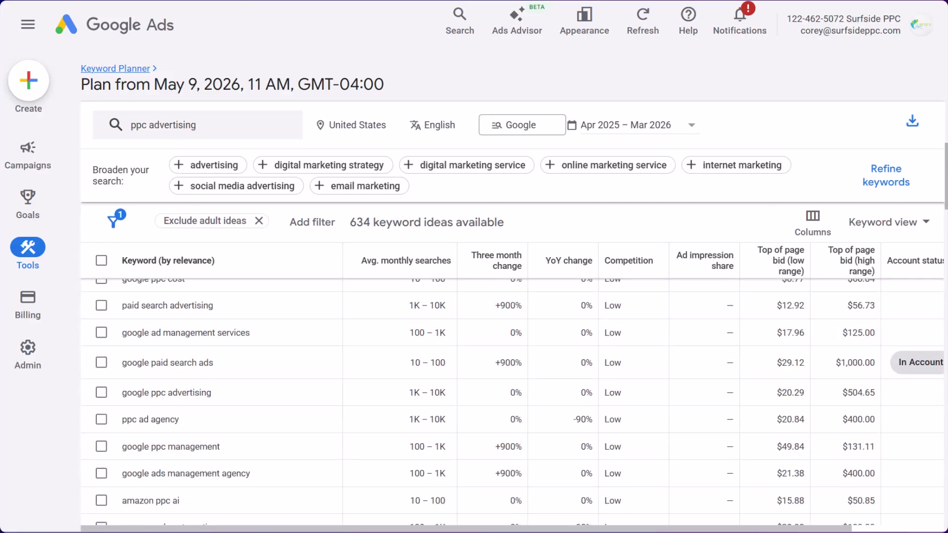This screenshot has height=533, width=948.
Task: Open Tools in sidebar
Action: point(28,254)
